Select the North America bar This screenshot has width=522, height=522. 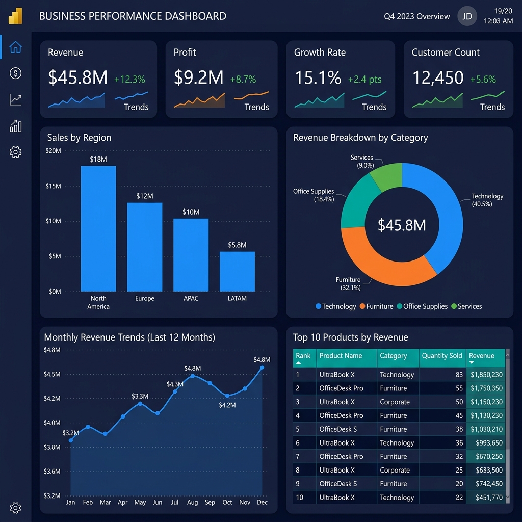[x=98, y=229]
